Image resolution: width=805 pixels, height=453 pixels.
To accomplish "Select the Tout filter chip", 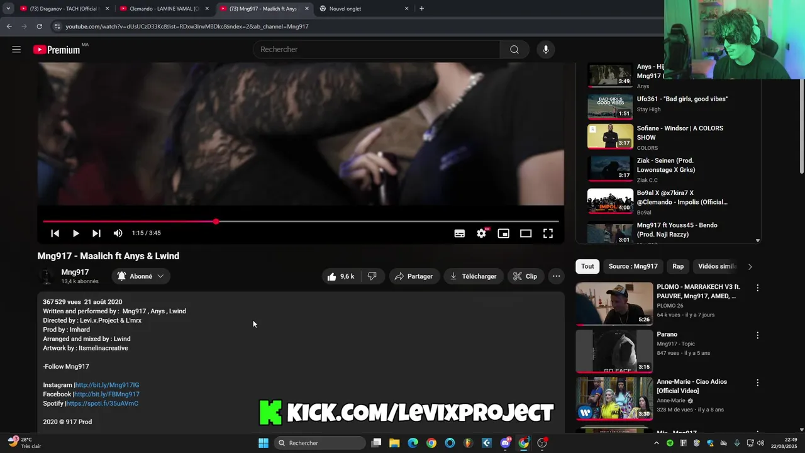I will [587, 266].
